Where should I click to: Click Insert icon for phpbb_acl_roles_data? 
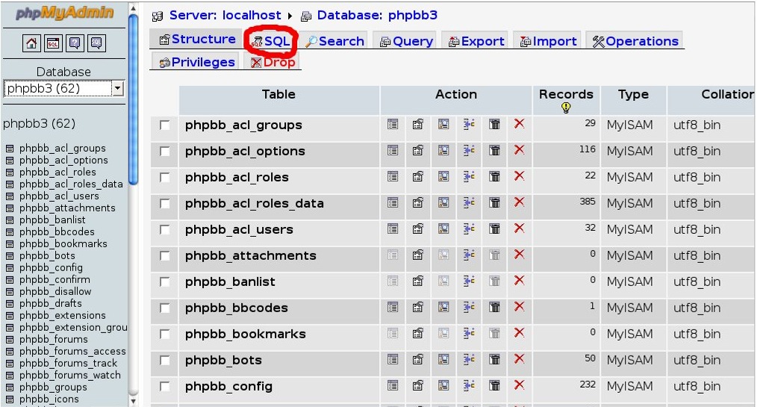point(469,203)
